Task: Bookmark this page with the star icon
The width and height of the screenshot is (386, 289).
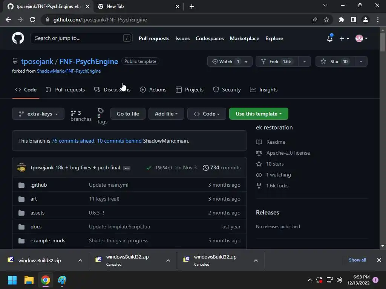Action: coord(326,20)
